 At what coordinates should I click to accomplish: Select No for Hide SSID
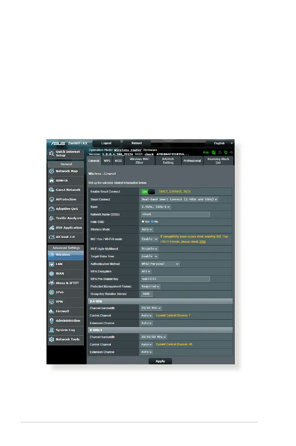tap(152, 222)
